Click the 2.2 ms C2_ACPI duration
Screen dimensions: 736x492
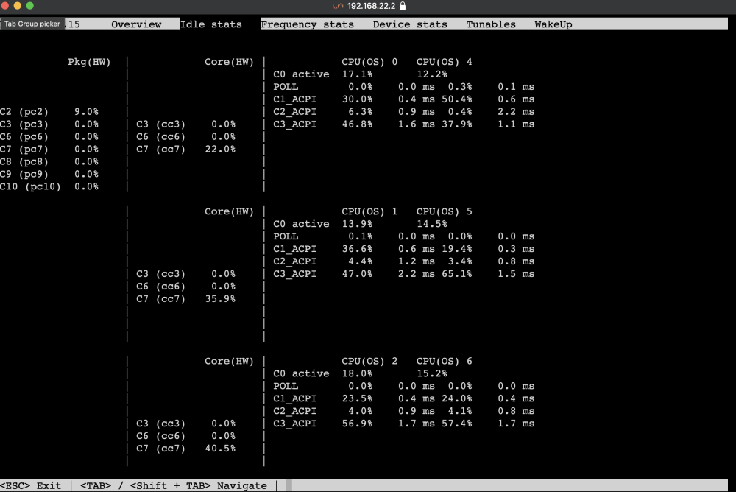516,112
